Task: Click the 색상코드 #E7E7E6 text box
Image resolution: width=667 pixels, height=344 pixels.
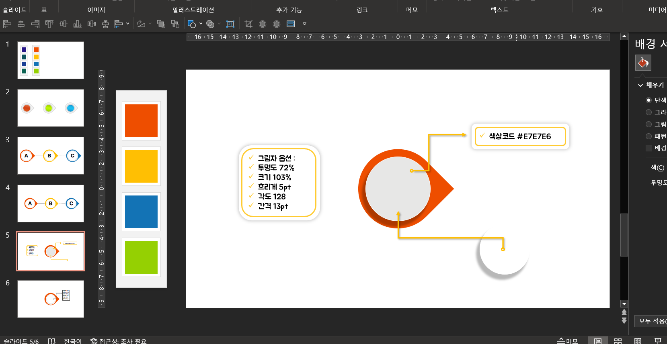Action: click(520, 136)
